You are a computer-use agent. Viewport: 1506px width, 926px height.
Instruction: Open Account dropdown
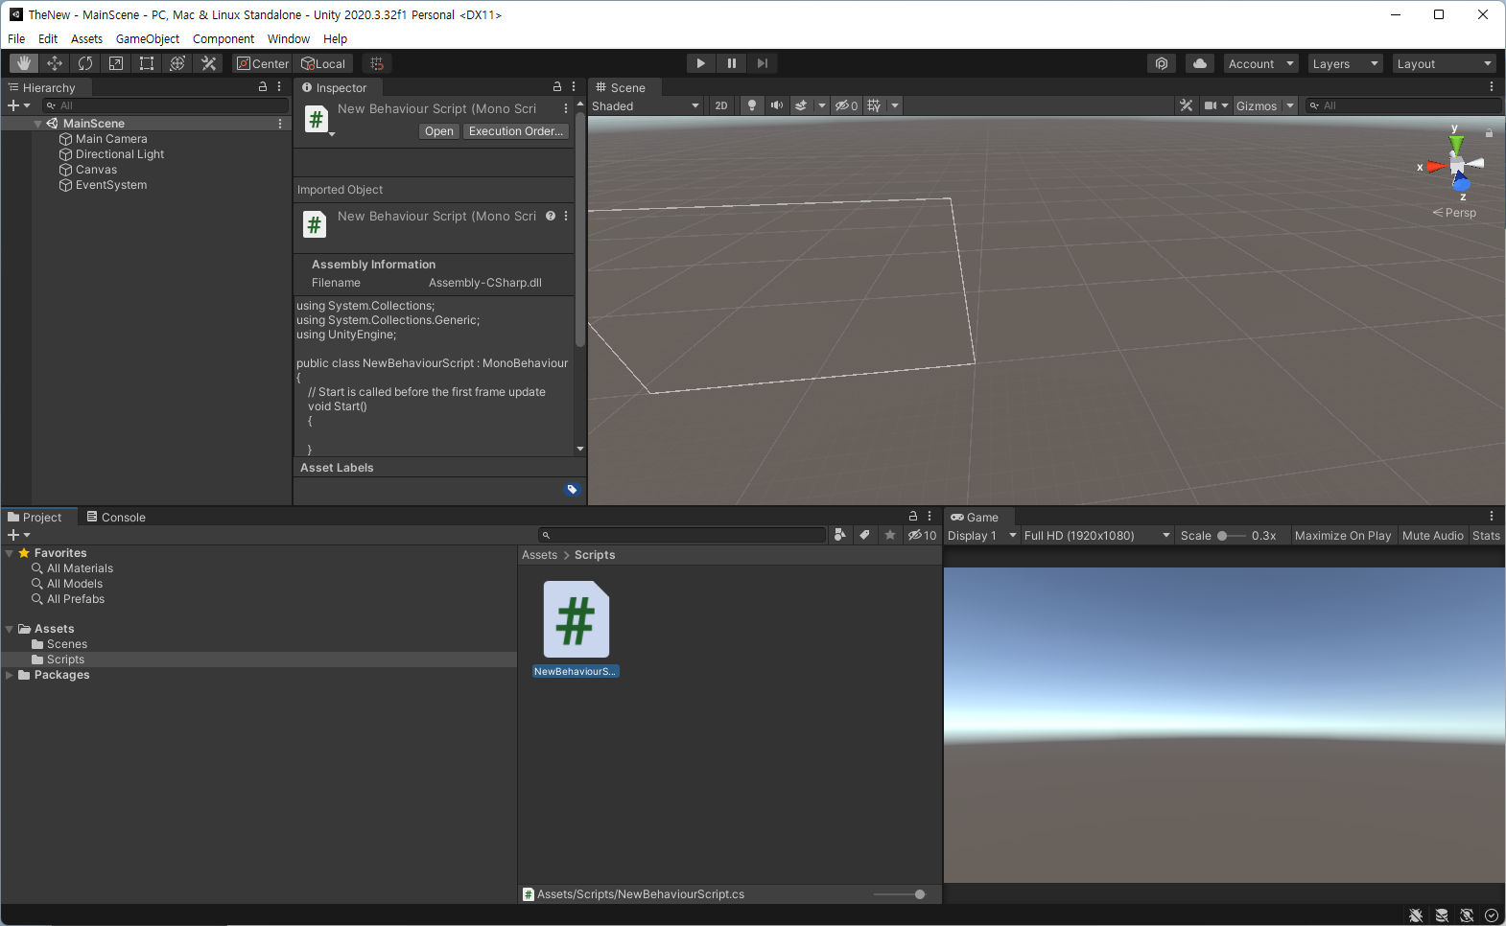point(1260,63)
